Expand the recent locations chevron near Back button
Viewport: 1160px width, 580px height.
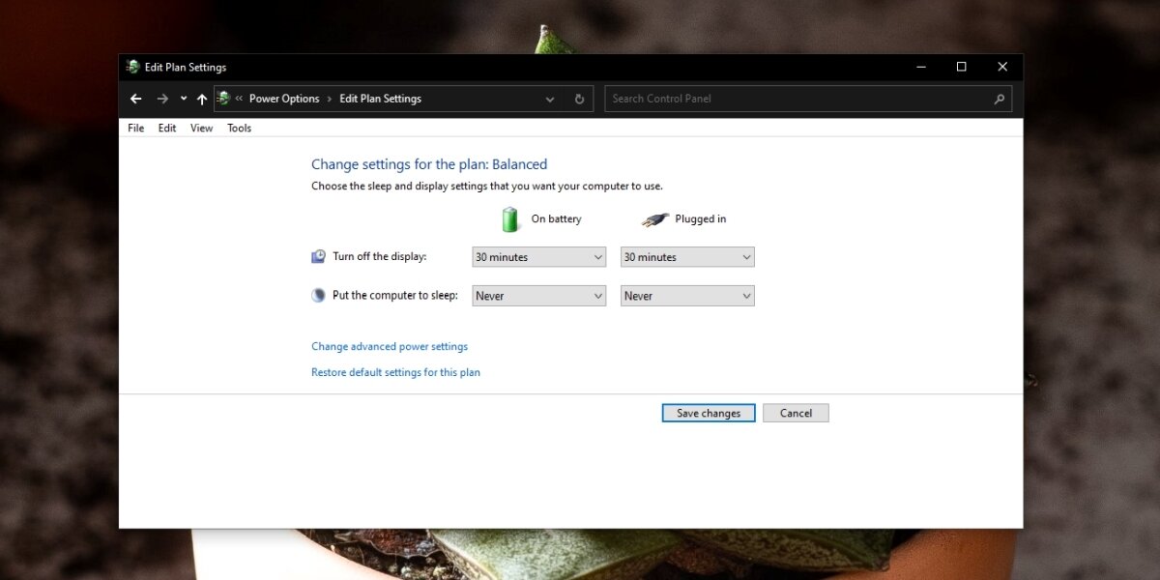pyautogui.click(x=183, y=98)
